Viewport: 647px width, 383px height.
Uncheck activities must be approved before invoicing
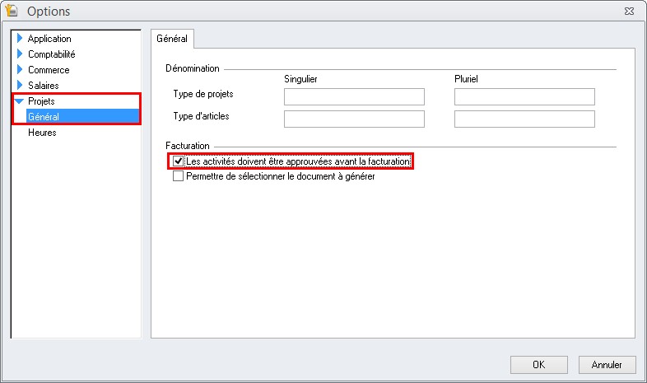[x=178, y=162]
